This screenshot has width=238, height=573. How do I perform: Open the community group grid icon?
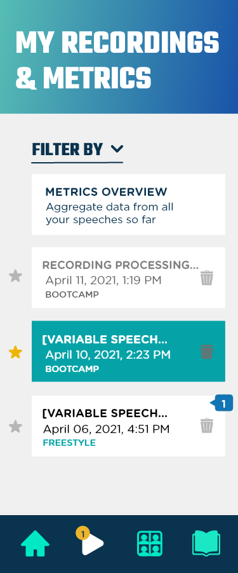pyautogui.click(x=150, y=544)
